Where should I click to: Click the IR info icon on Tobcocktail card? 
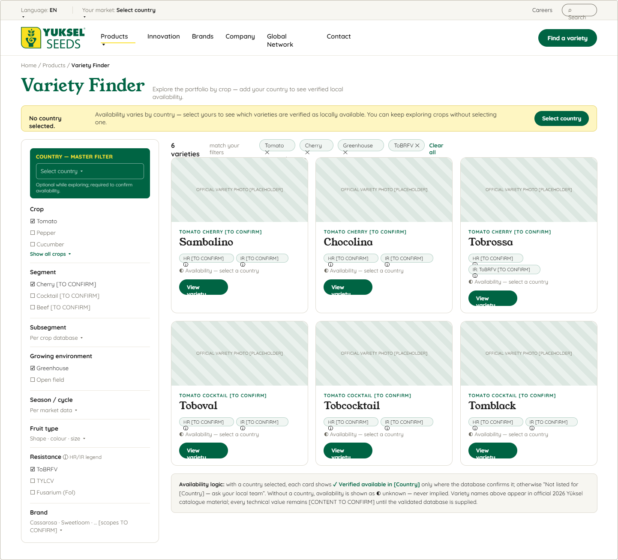tap(387, 428)
